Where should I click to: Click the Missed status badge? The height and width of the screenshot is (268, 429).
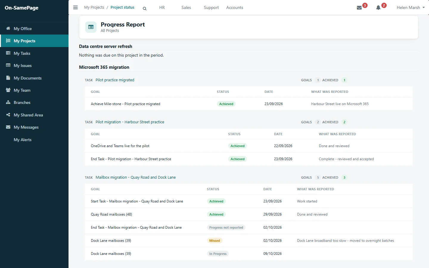[x=214, y=241]
